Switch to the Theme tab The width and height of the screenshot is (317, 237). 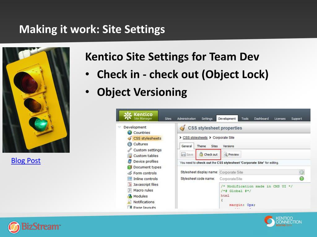coord(201,146)
